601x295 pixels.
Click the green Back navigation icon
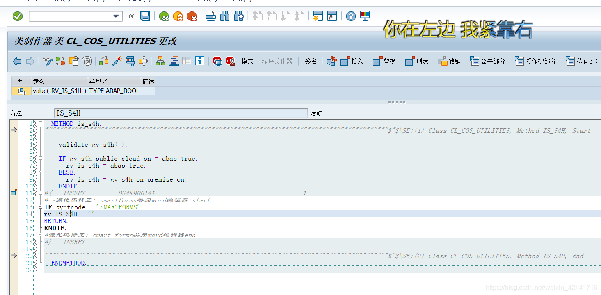pos(164,16)
